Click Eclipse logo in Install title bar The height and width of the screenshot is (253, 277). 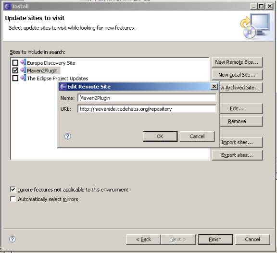point(8,6)
